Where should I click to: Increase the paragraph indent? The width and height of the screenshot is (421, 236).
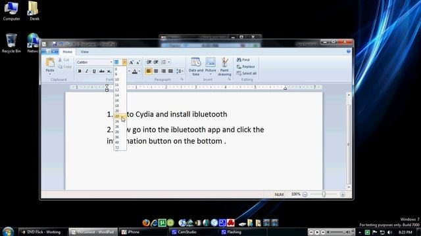156,62
